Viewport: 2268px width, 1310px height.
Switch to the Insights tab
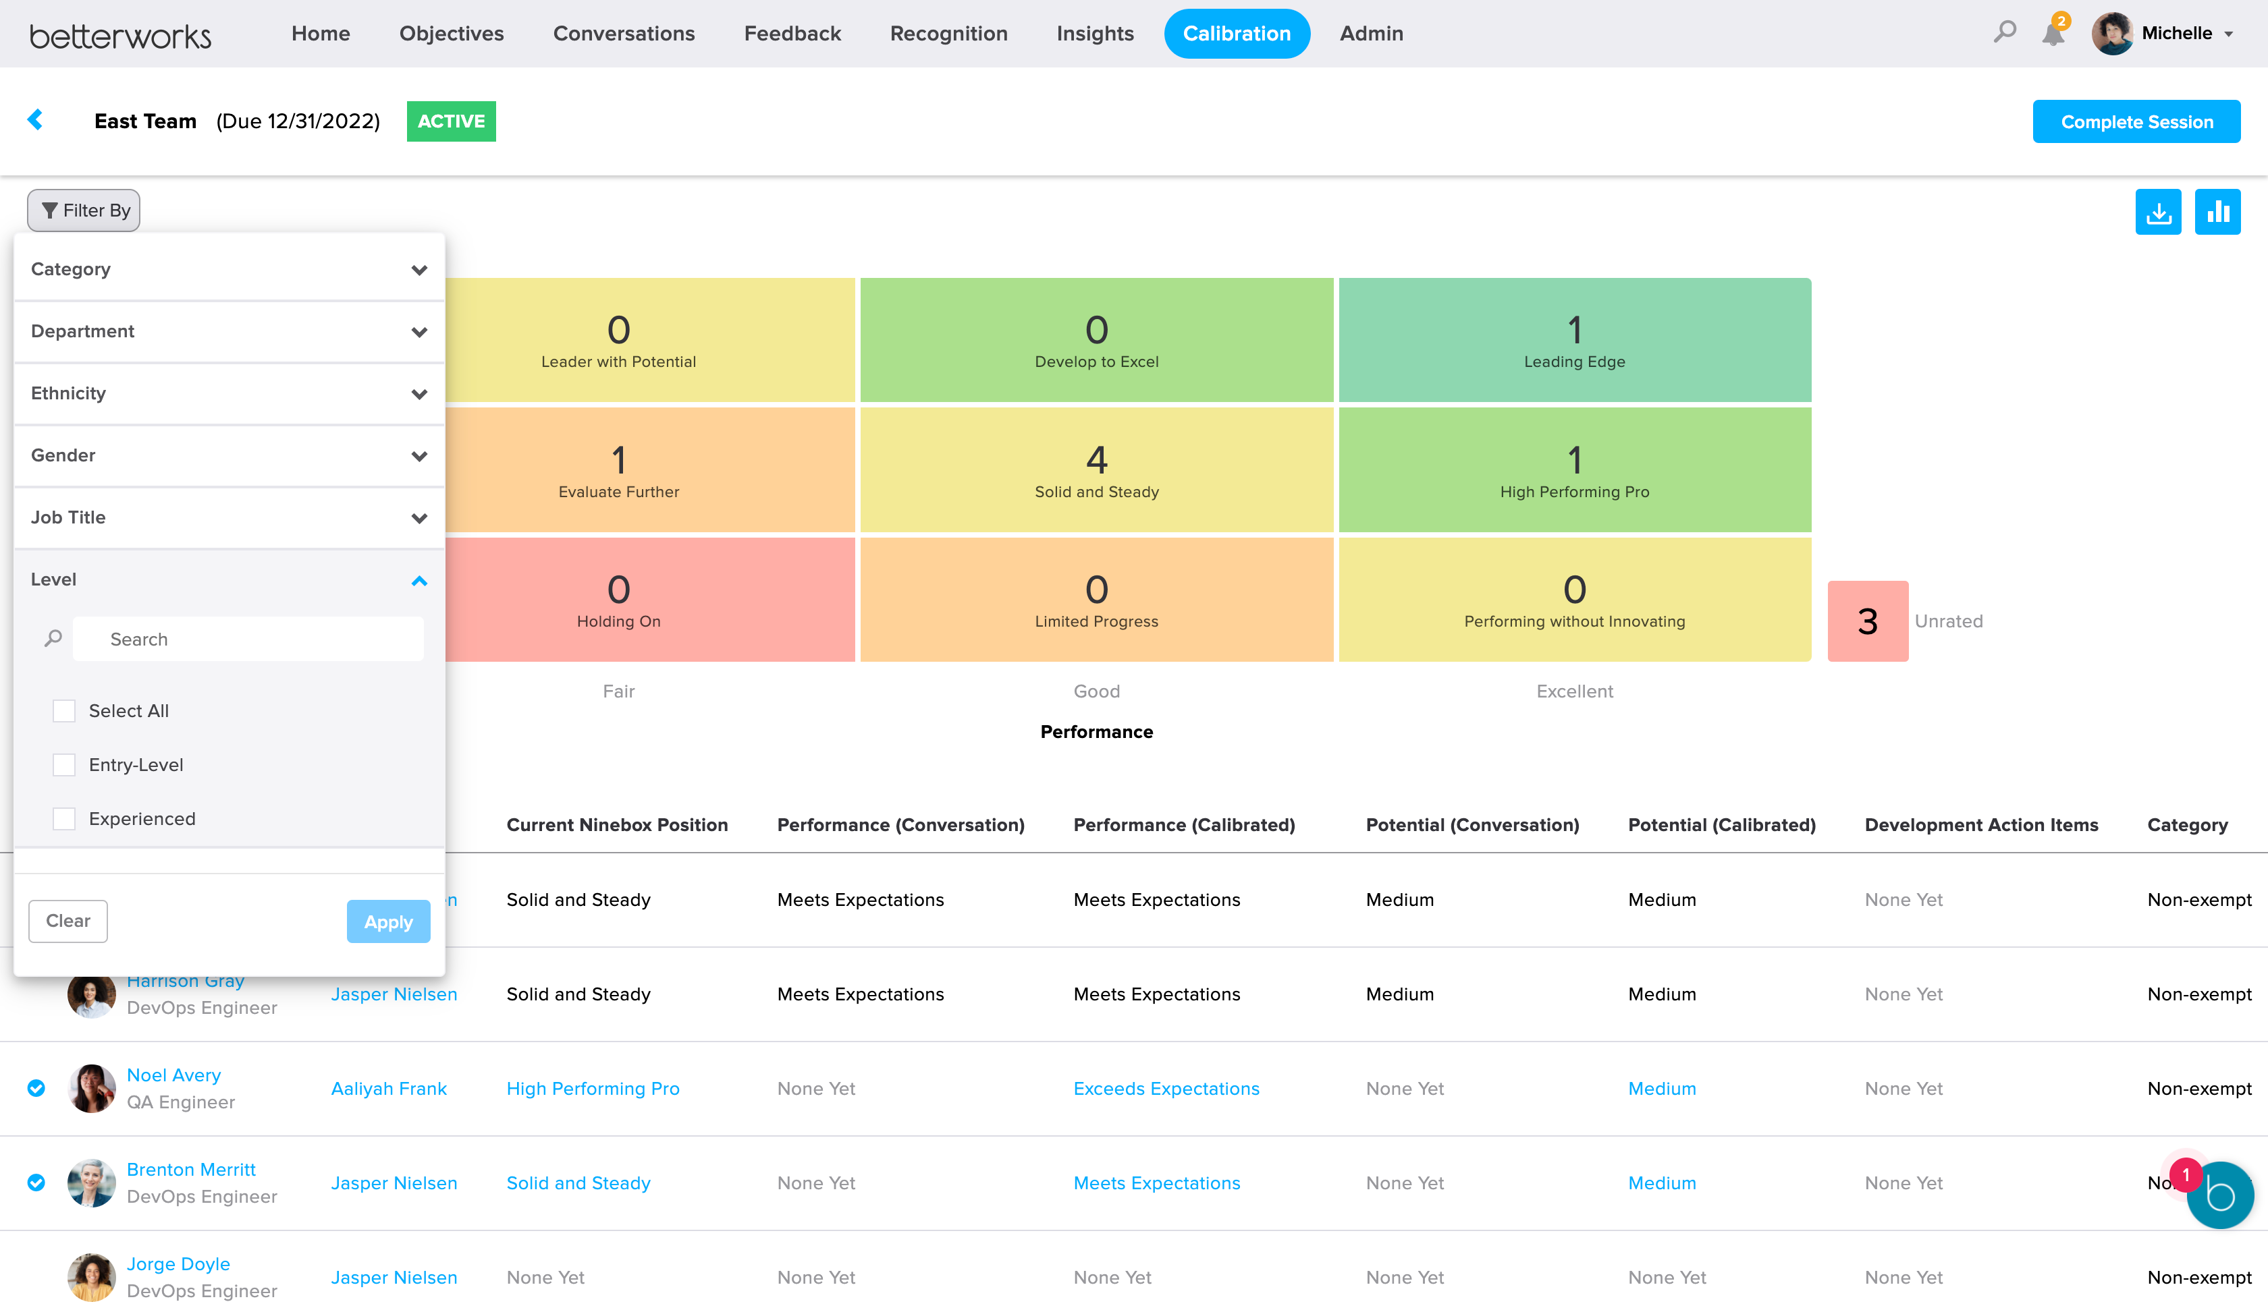[x=1094, y=33]
